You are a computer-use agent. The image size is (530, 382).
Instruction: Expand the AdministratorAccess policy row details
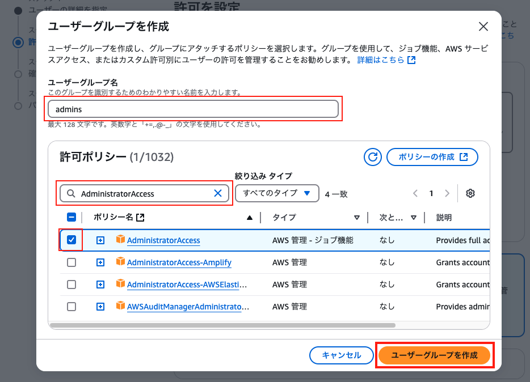click(100, 240)
